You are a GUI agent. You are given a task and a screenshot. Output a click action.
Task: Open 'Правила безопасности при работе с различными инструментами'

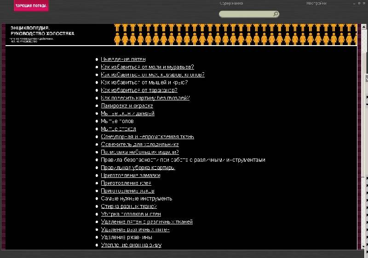[183, 160]
